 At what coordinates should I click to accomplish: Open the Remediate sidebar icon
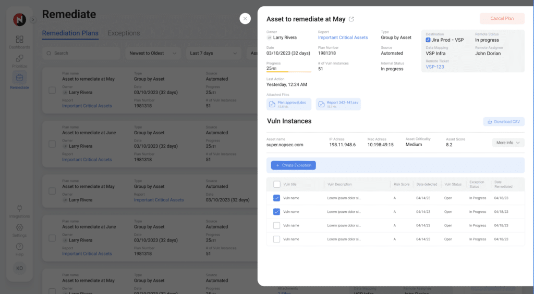tap(19, 78)
